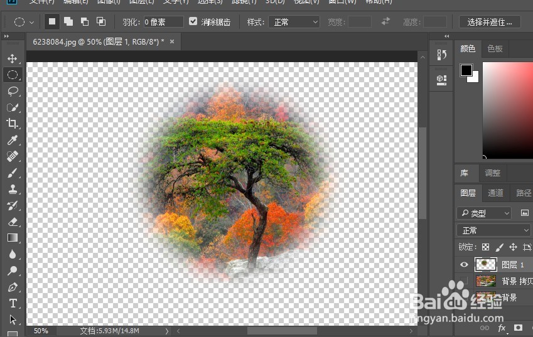The width and height of the screenshot is (533, 337).
Task: Open the 调整 adjustments tab
Action: click(x=493, y=173)
